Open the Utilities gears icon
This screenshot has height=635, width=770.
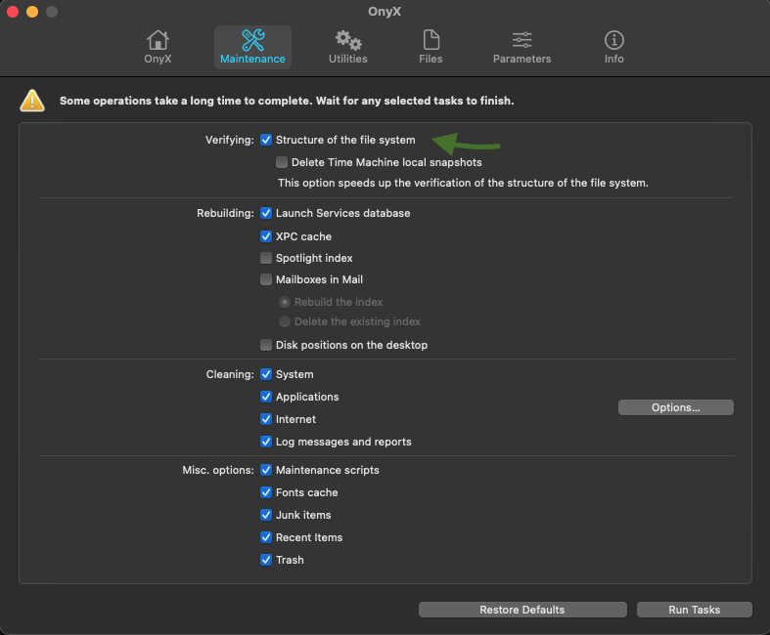pyautogui.click(x=348, y=40)
